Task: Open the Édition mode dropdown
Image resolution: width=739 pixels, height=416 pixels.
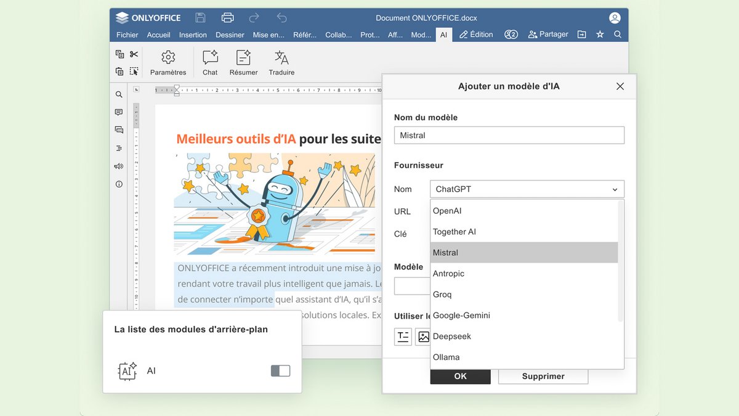Action: 476,35
